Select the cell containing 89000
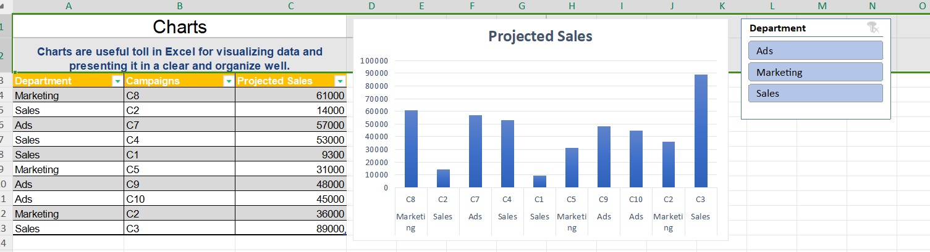The image size is (930, 252). [290, 229]
